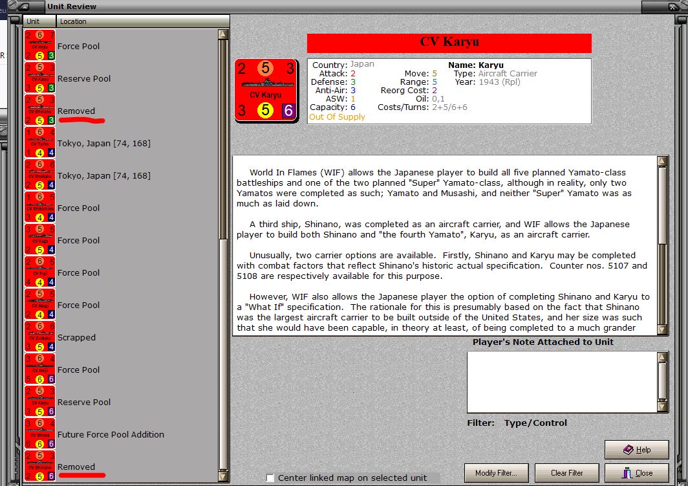Click Reserve Pool beside purple-6 CV Karyu
The width and height of the screenshot is (688, 486).
[84, 402]
